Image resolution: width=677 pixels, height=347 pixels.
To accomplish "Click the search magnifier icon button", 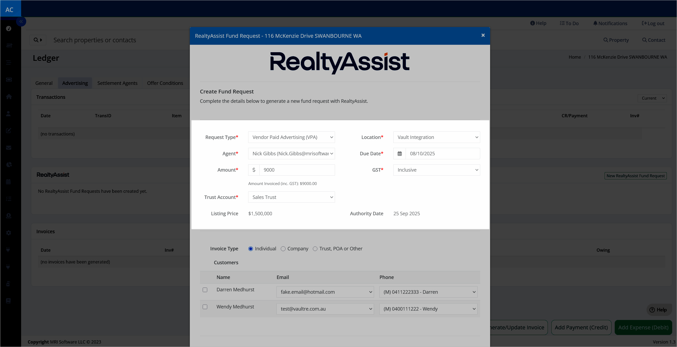I will pos(38,40).
